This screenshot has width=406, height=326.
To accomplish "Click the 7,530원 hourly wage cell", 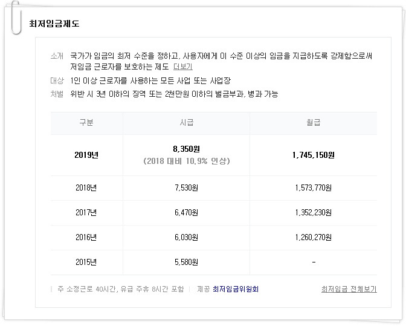I will (187, 187).
